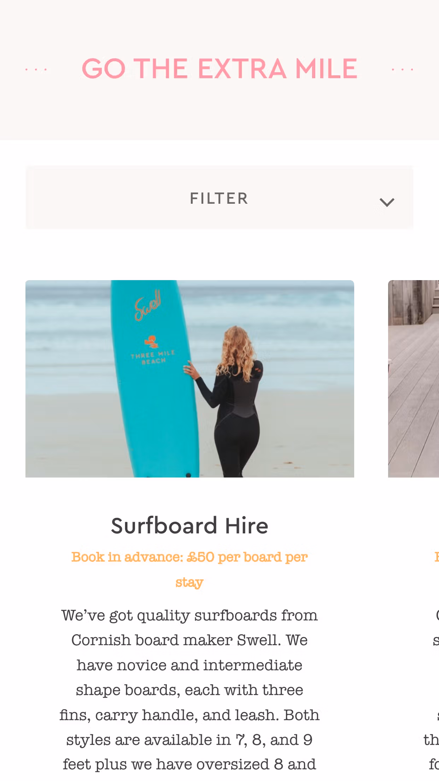Click the "We've got quality surfboards from" line
Viewport: 439px width, 781px height.
189,615
